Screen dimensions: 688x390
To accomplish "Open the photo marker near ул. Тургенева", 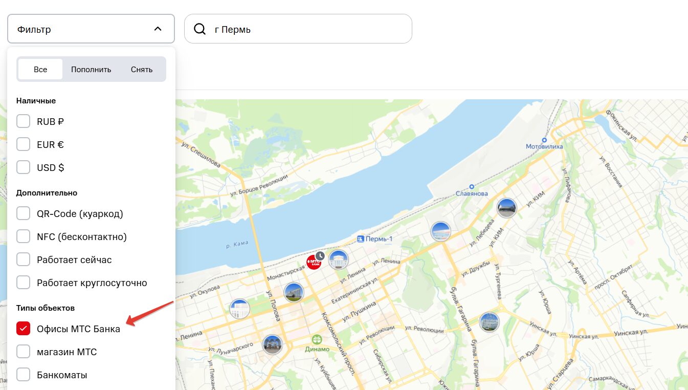I will pos(490,322).
